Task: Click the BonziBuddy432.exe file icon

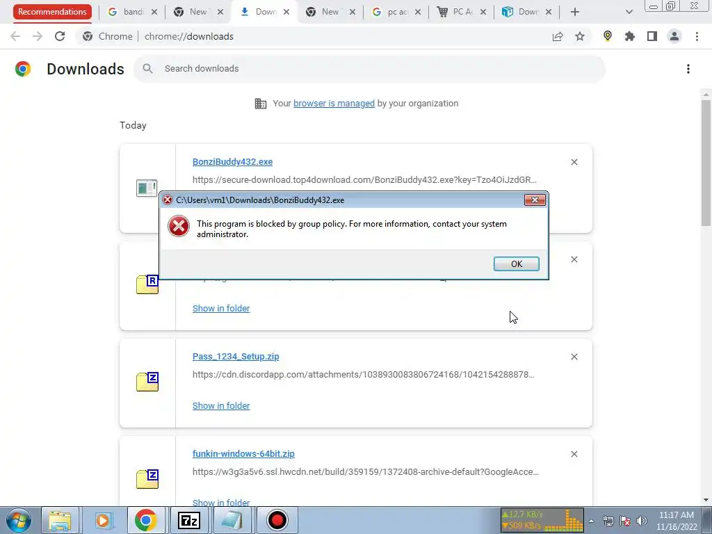Action: tap(147, 188)
